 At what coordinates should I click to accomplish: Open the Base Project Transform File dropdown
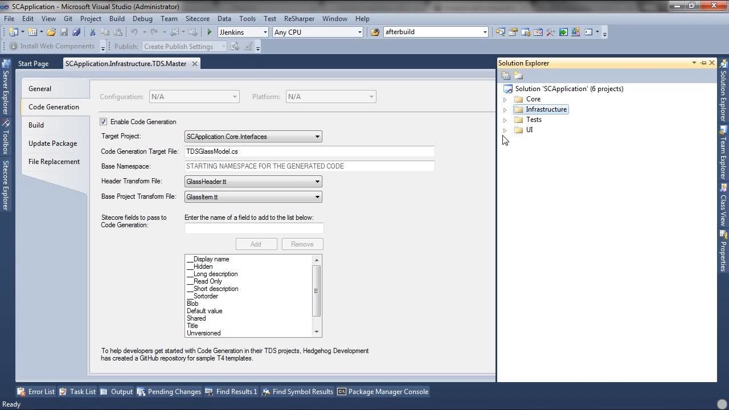pyautogui.click(x=253, y=197)
